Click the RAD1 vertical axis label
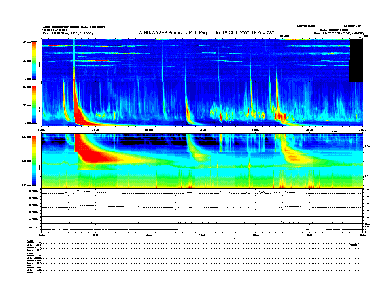This screenshot has height=302, width=391. (39, 109)
